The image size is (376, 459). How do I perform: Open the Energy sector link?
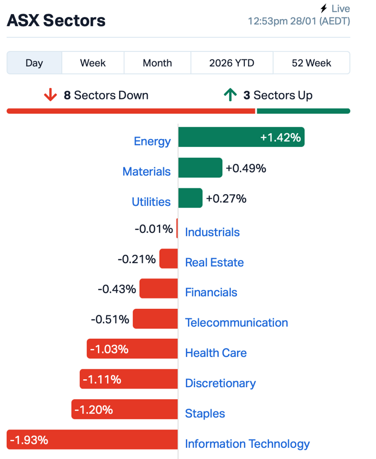click(x=152, y=141)
